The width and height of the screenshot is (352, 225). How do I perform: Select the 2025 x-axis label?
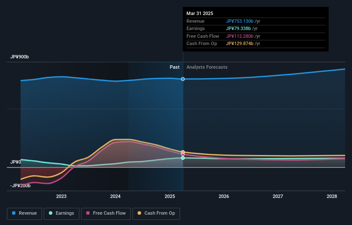tap(170, 196)
